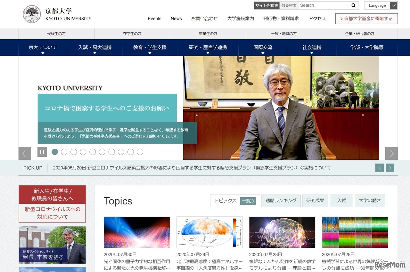Expand the 国際交流 navigation menu

click(x=263, y=47)
